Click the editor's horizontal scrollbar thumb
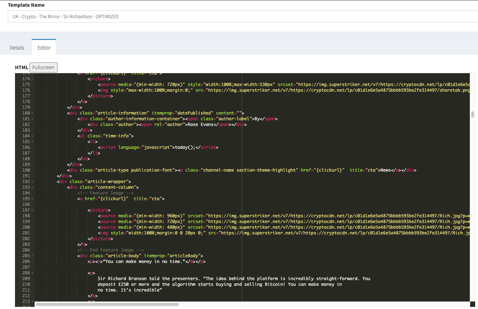The height and width of the screenshot is (309, 478). (107, 304)
